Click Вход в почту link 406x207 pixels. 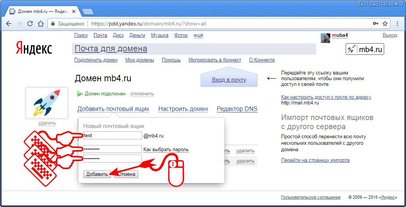pyautogui.click(x=229, y=80)
